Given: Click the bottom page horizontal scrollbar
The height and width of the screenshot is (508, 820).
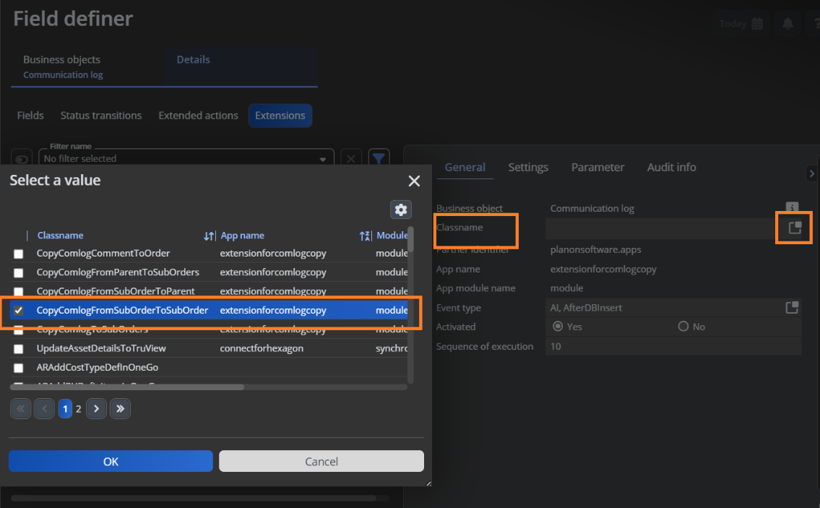Looking at the screenshot, I should click(x=194, y=498).
